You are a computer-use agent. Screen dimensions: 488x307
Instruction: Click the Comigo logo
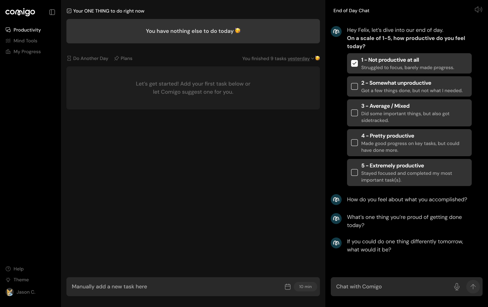20,12
